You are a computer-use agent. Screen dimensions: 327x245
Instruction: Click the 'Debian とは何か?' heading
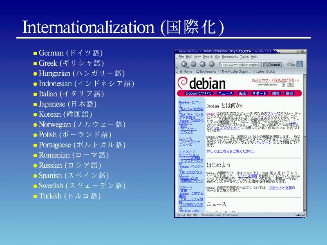point(224,106)
